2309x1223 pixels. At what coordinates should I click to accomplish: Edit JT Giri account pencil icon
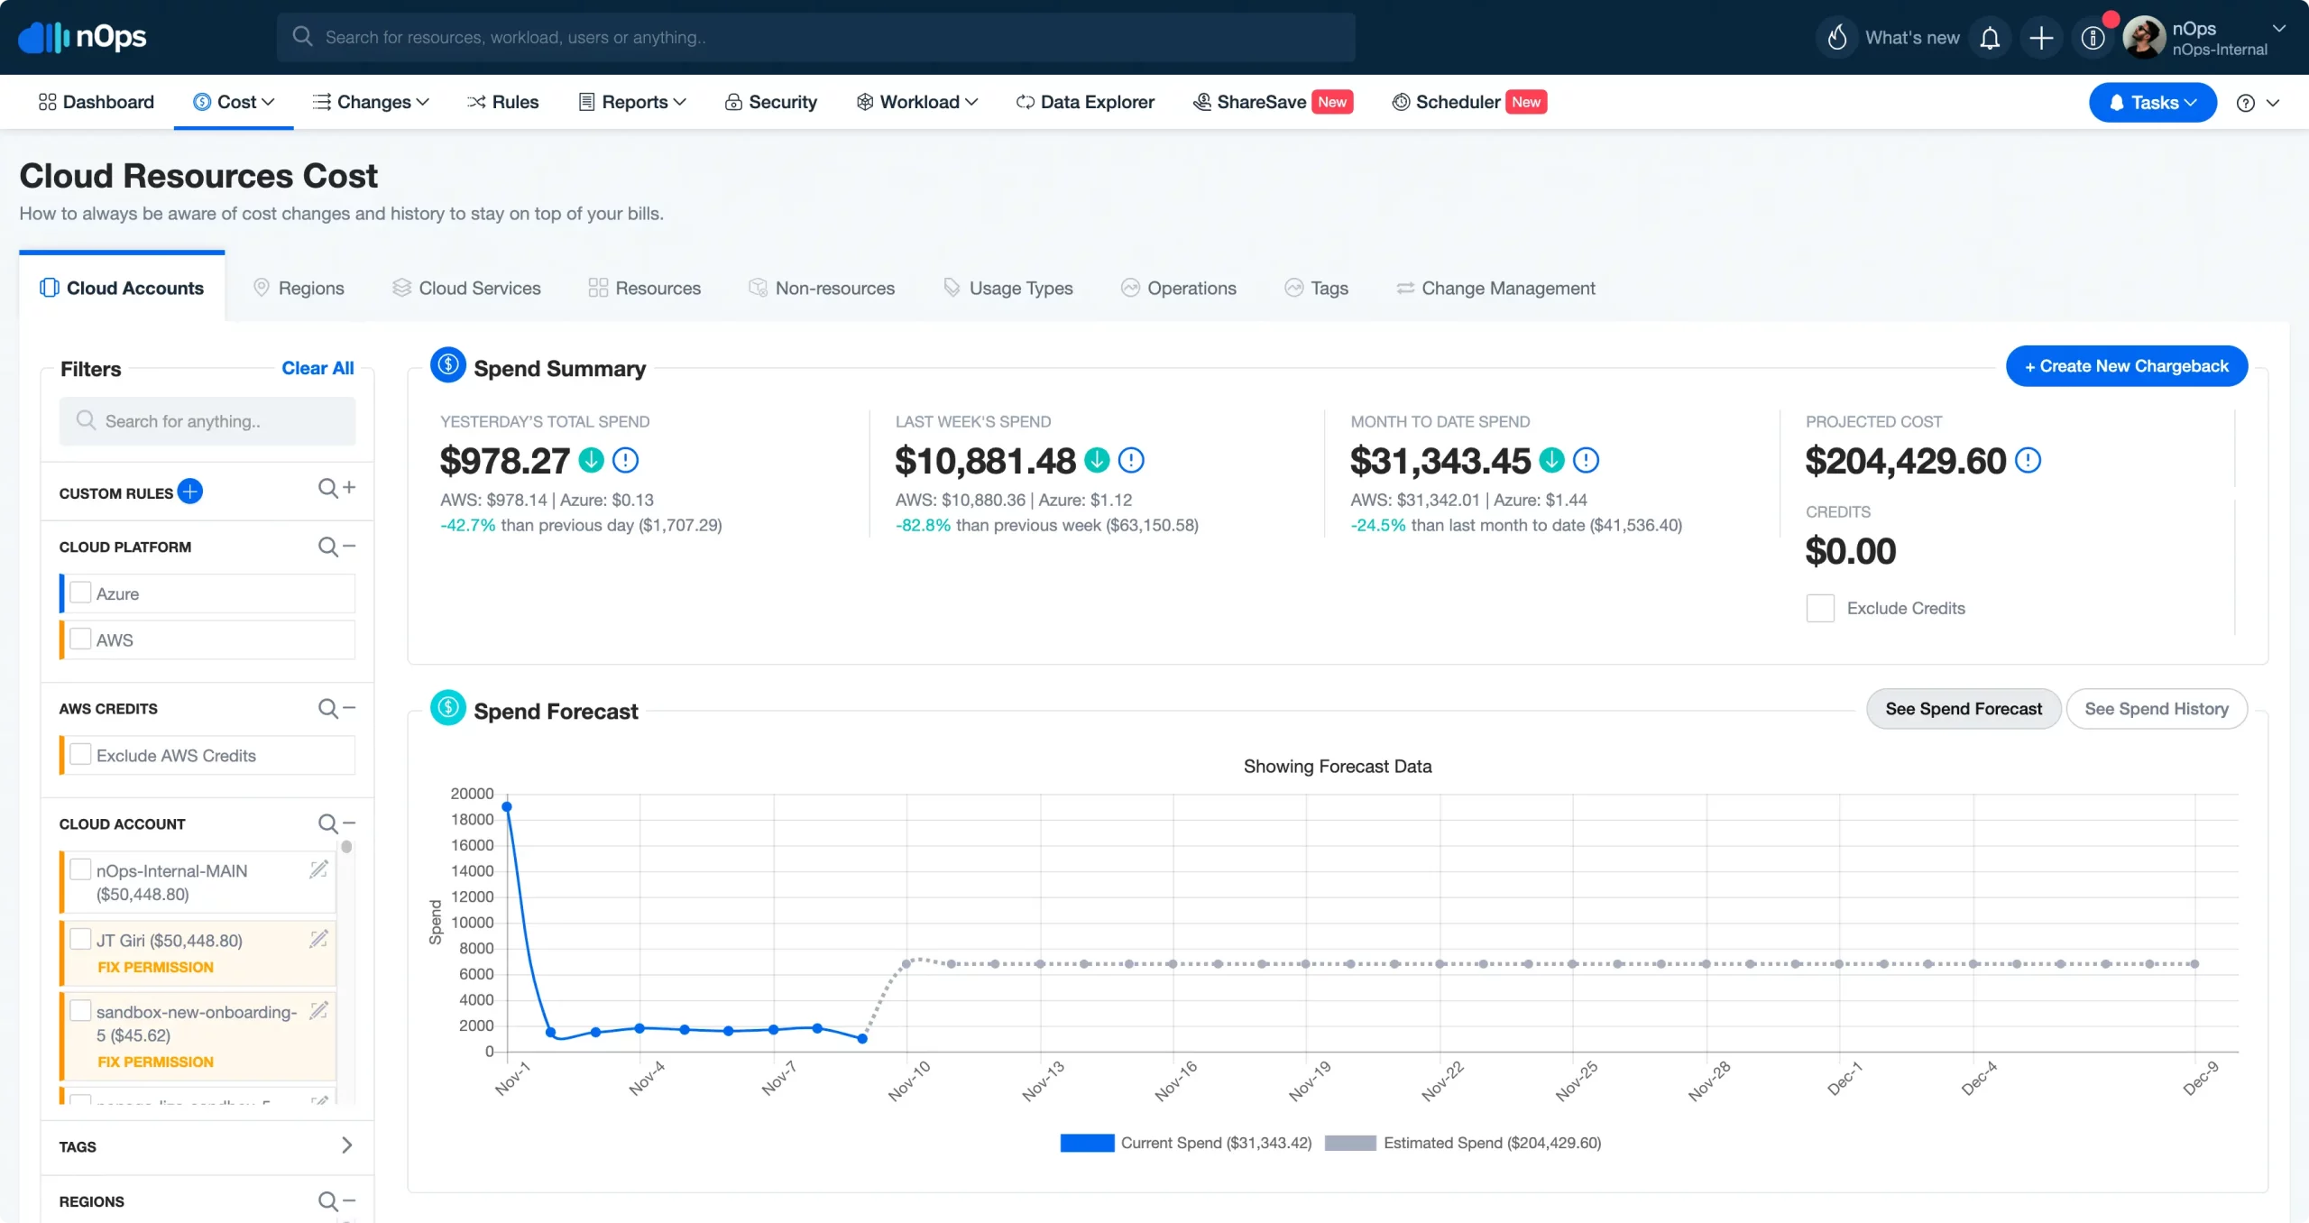pos(318,939)
